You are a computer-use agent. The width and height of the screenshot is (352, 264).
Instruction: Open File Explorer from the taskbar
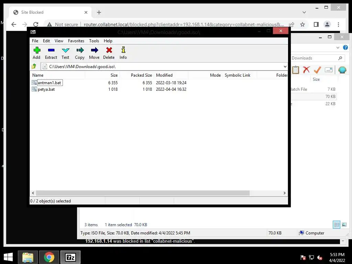pos(27,257)
